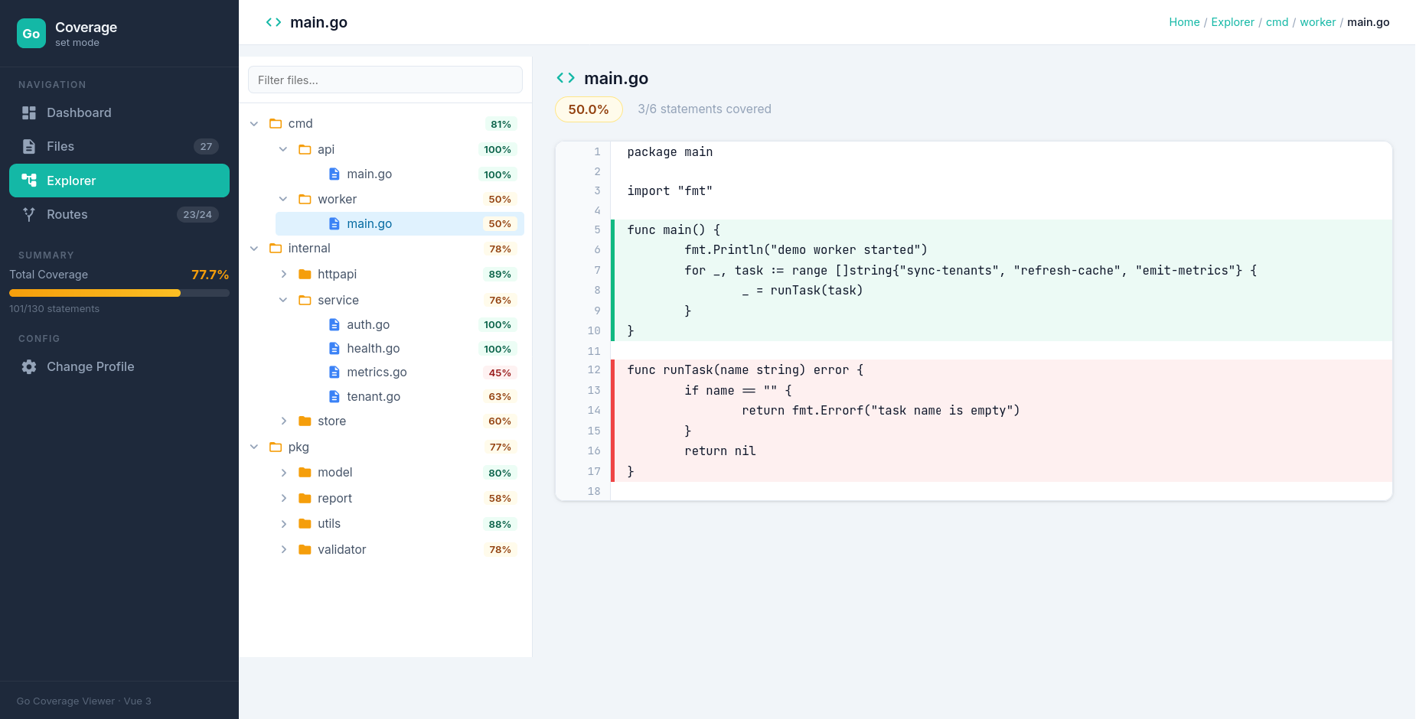Click the file icon next to auth.go
Screen dimensions: 1416x719
click(x=334, y=324)
